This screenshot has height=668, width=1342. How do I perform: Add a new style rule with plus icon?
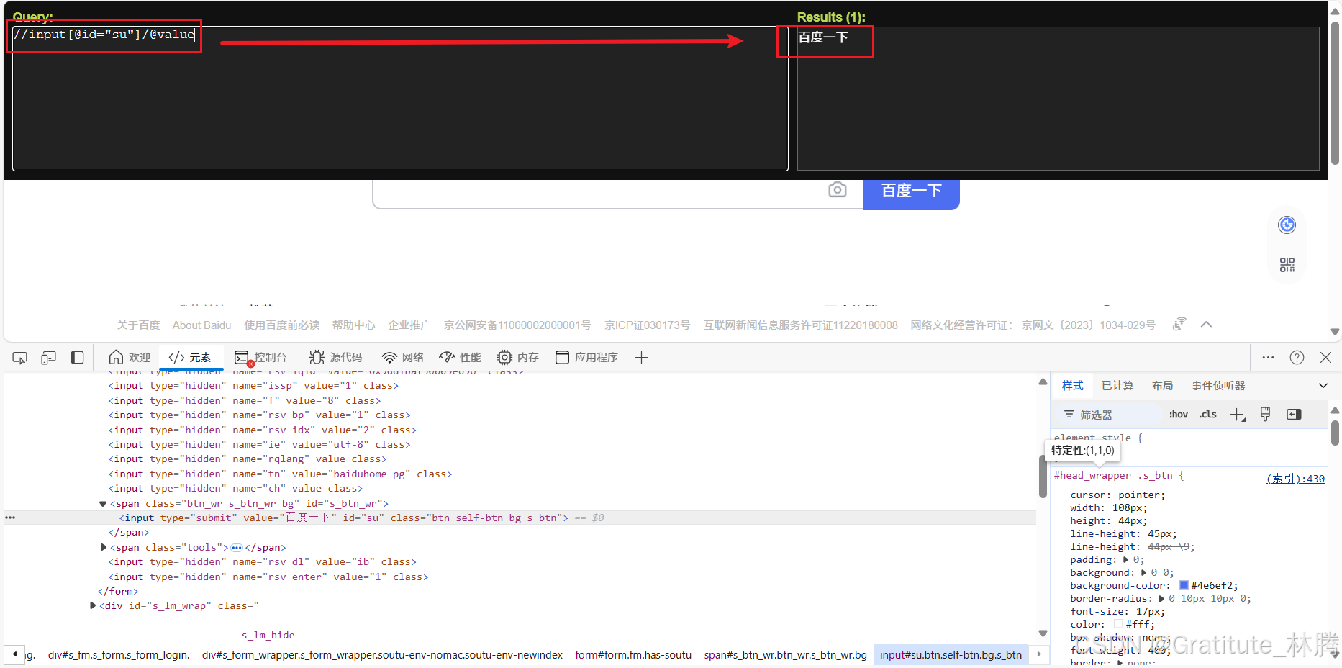[x=1237, y=414]
